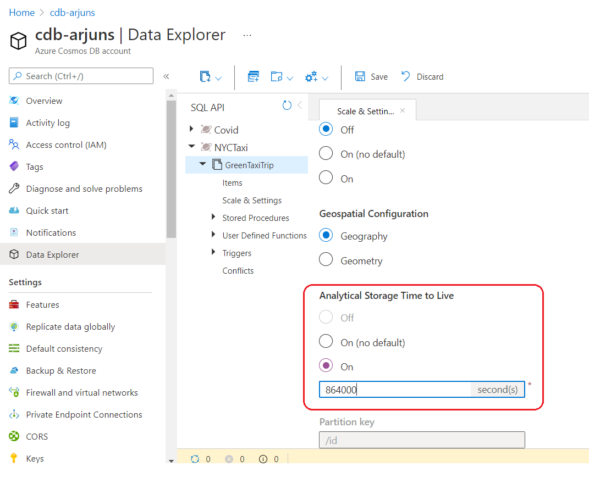
Task: Expand the Stored Procedures tree node
Action: [213, 218]
